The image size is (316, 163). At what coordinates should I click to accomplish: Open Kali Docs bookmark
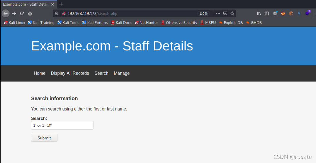121,23
